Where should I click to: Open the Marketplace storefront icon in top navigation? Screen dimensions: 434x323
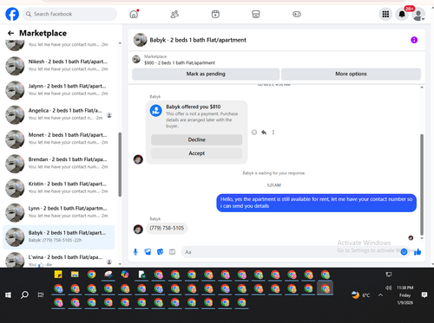click(x=256, y=14)
